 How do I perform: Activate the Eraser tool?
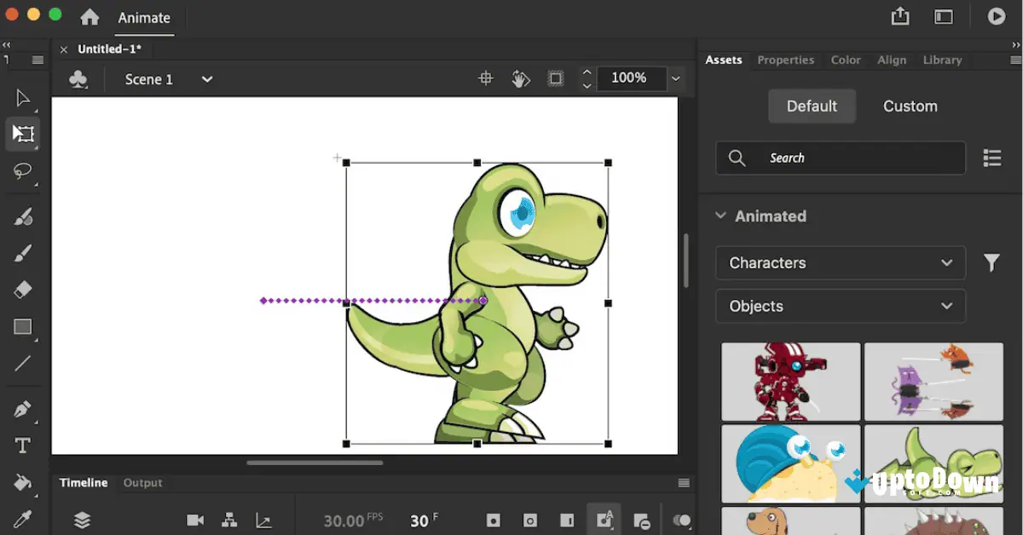coord(23,290)
